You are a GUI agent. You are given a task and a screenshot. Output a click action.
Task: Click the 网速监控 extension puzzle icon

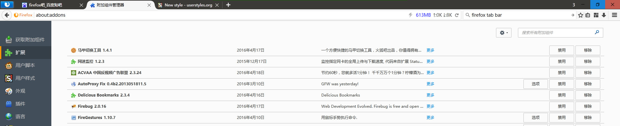pyautogui.click(x=74, y=62)
